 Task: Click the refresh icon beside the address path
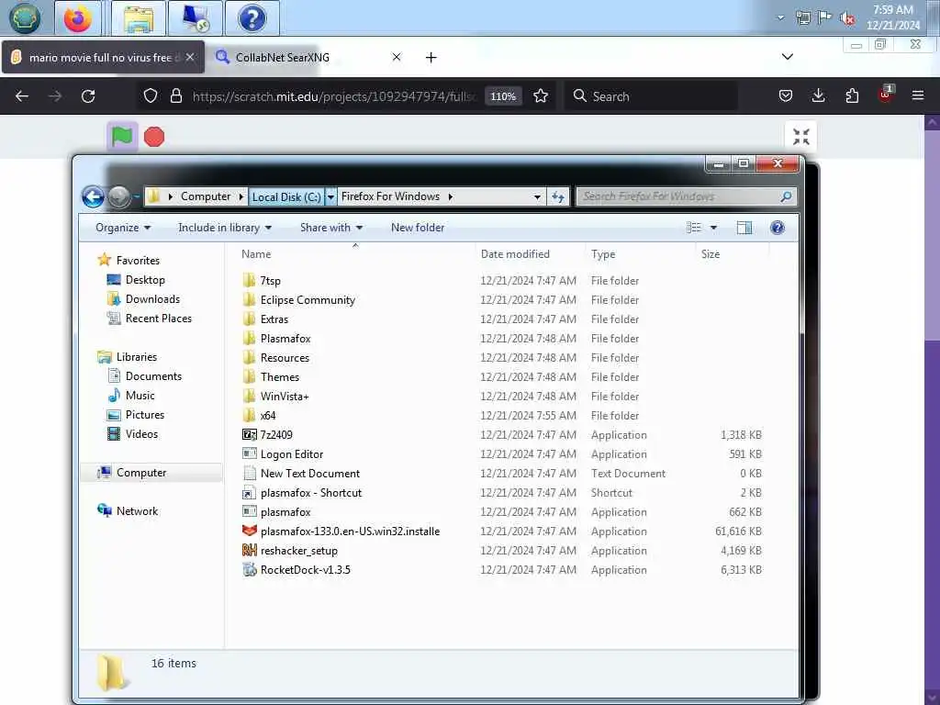pyautogui.click(x=558, y=196)
